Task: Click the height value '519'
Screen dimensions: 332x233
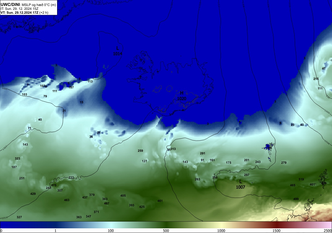Action: 301,179
